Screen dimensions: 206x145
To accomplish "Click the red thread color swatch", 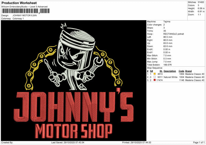I will 154,80.
